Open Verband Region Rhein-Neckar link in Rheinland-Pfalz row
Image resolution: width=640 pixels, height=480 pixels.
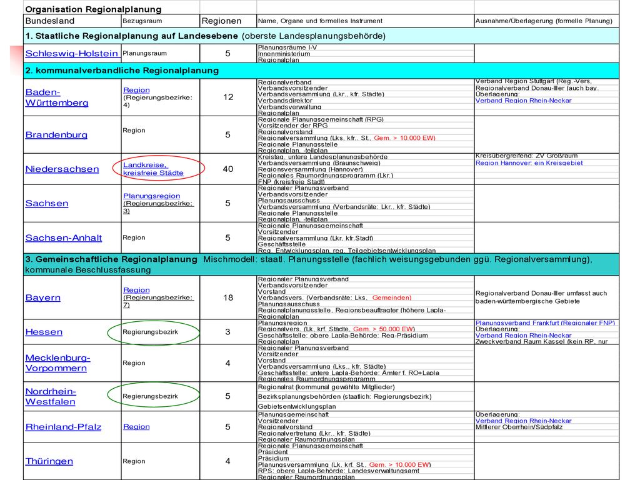coord(523,421)
